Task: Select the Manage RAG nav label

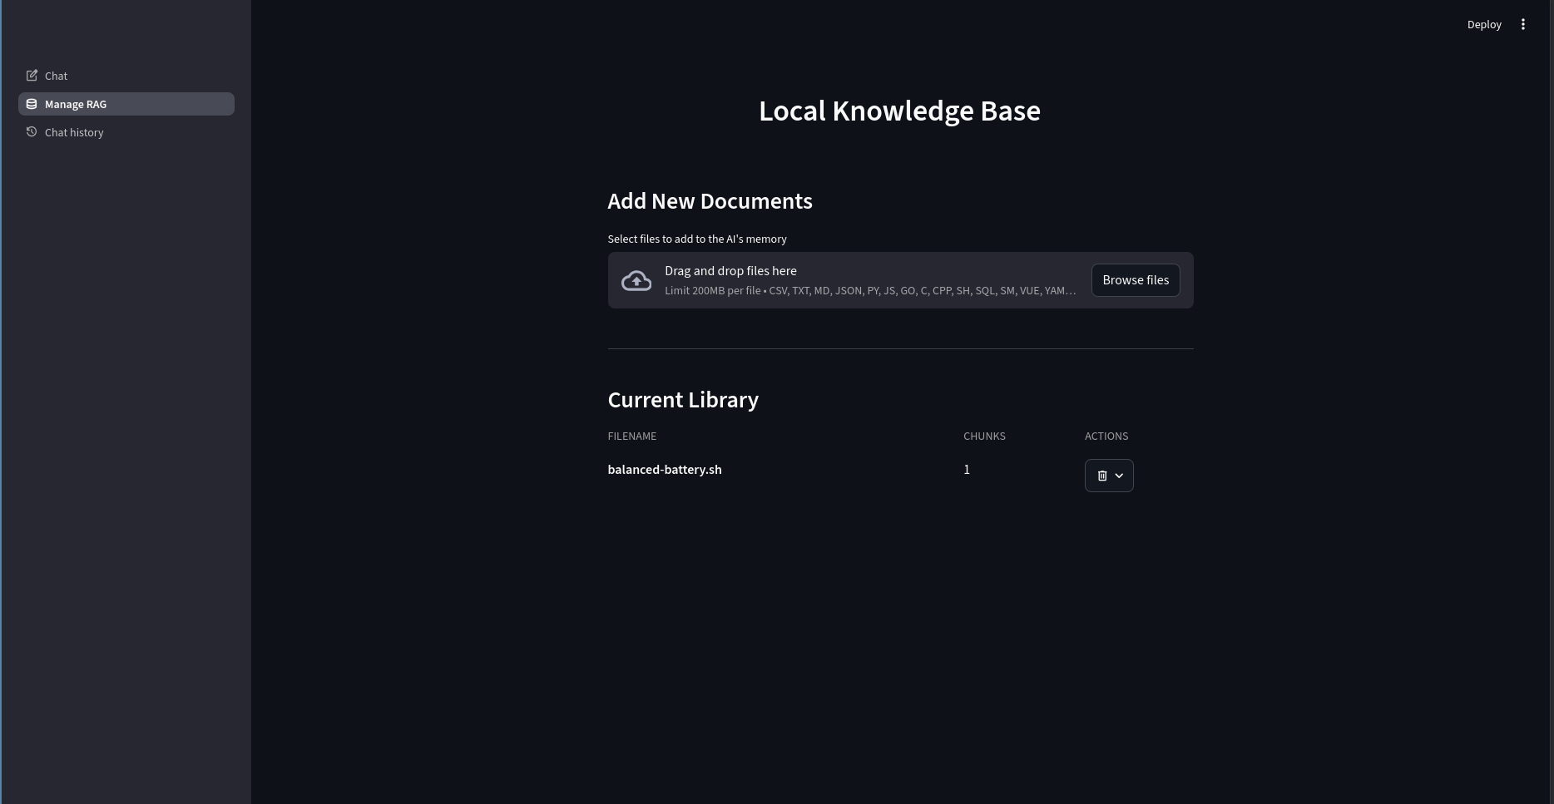Action: click(76, 104)
